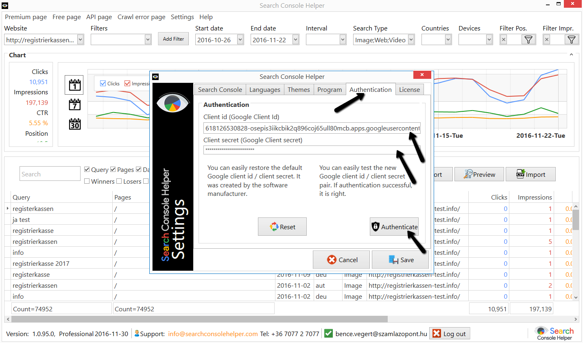Toggle the Query checkbox
The height and width of the screenshot is (343, 583).
[x=87, y=169]
